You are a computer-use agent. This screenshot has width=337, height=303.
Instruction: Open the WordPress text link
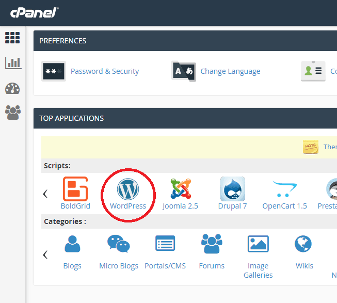tap(128, 206)
